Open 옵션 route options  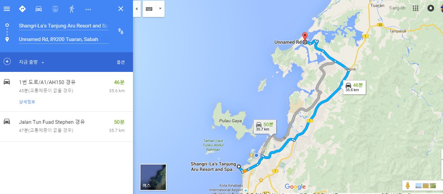click(121, 62)
